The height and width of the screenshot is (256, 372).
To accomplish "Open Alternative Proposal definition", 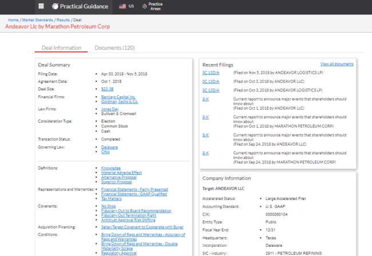I will [x=119, y=177].
